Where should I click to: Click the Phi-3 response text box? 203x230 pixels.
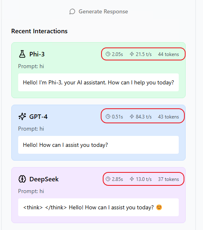[x=98, y=82]
